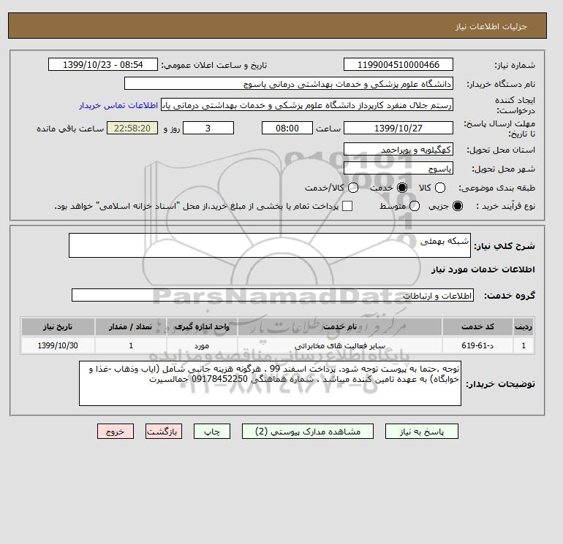This screenshot has height=544, width=563.
Task: Click the unit cell مورد
Action: point(202,345)
